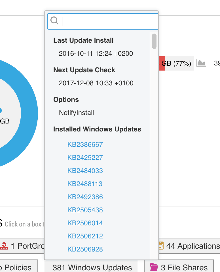The height and width of the screenshot is (272, 220).
Task: Select the 381 Windows Updates box
Action: (91, 266)
